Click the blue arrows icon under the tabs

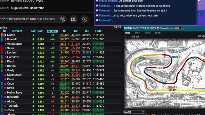tap(141, 37)
